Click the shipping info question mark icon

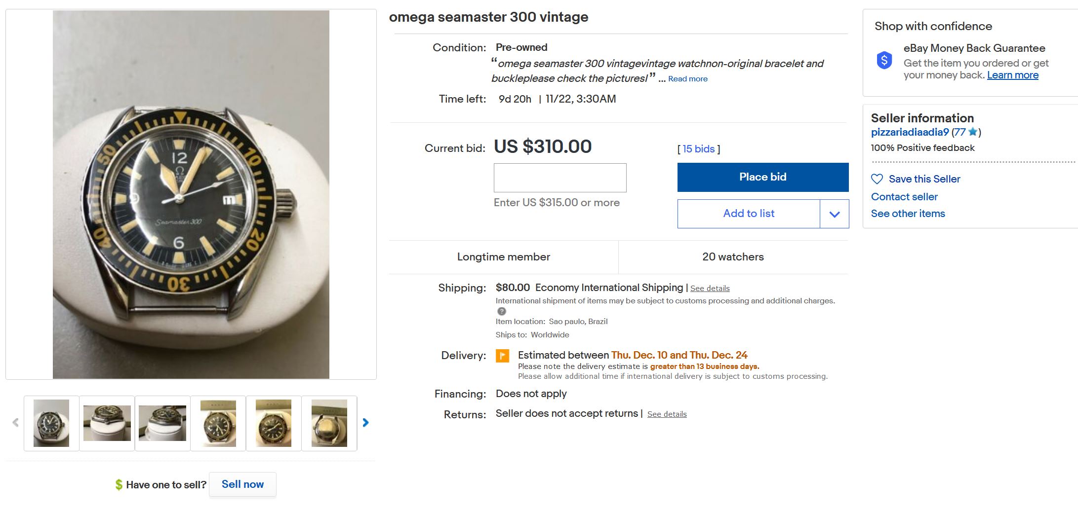(x=502, y=311)
